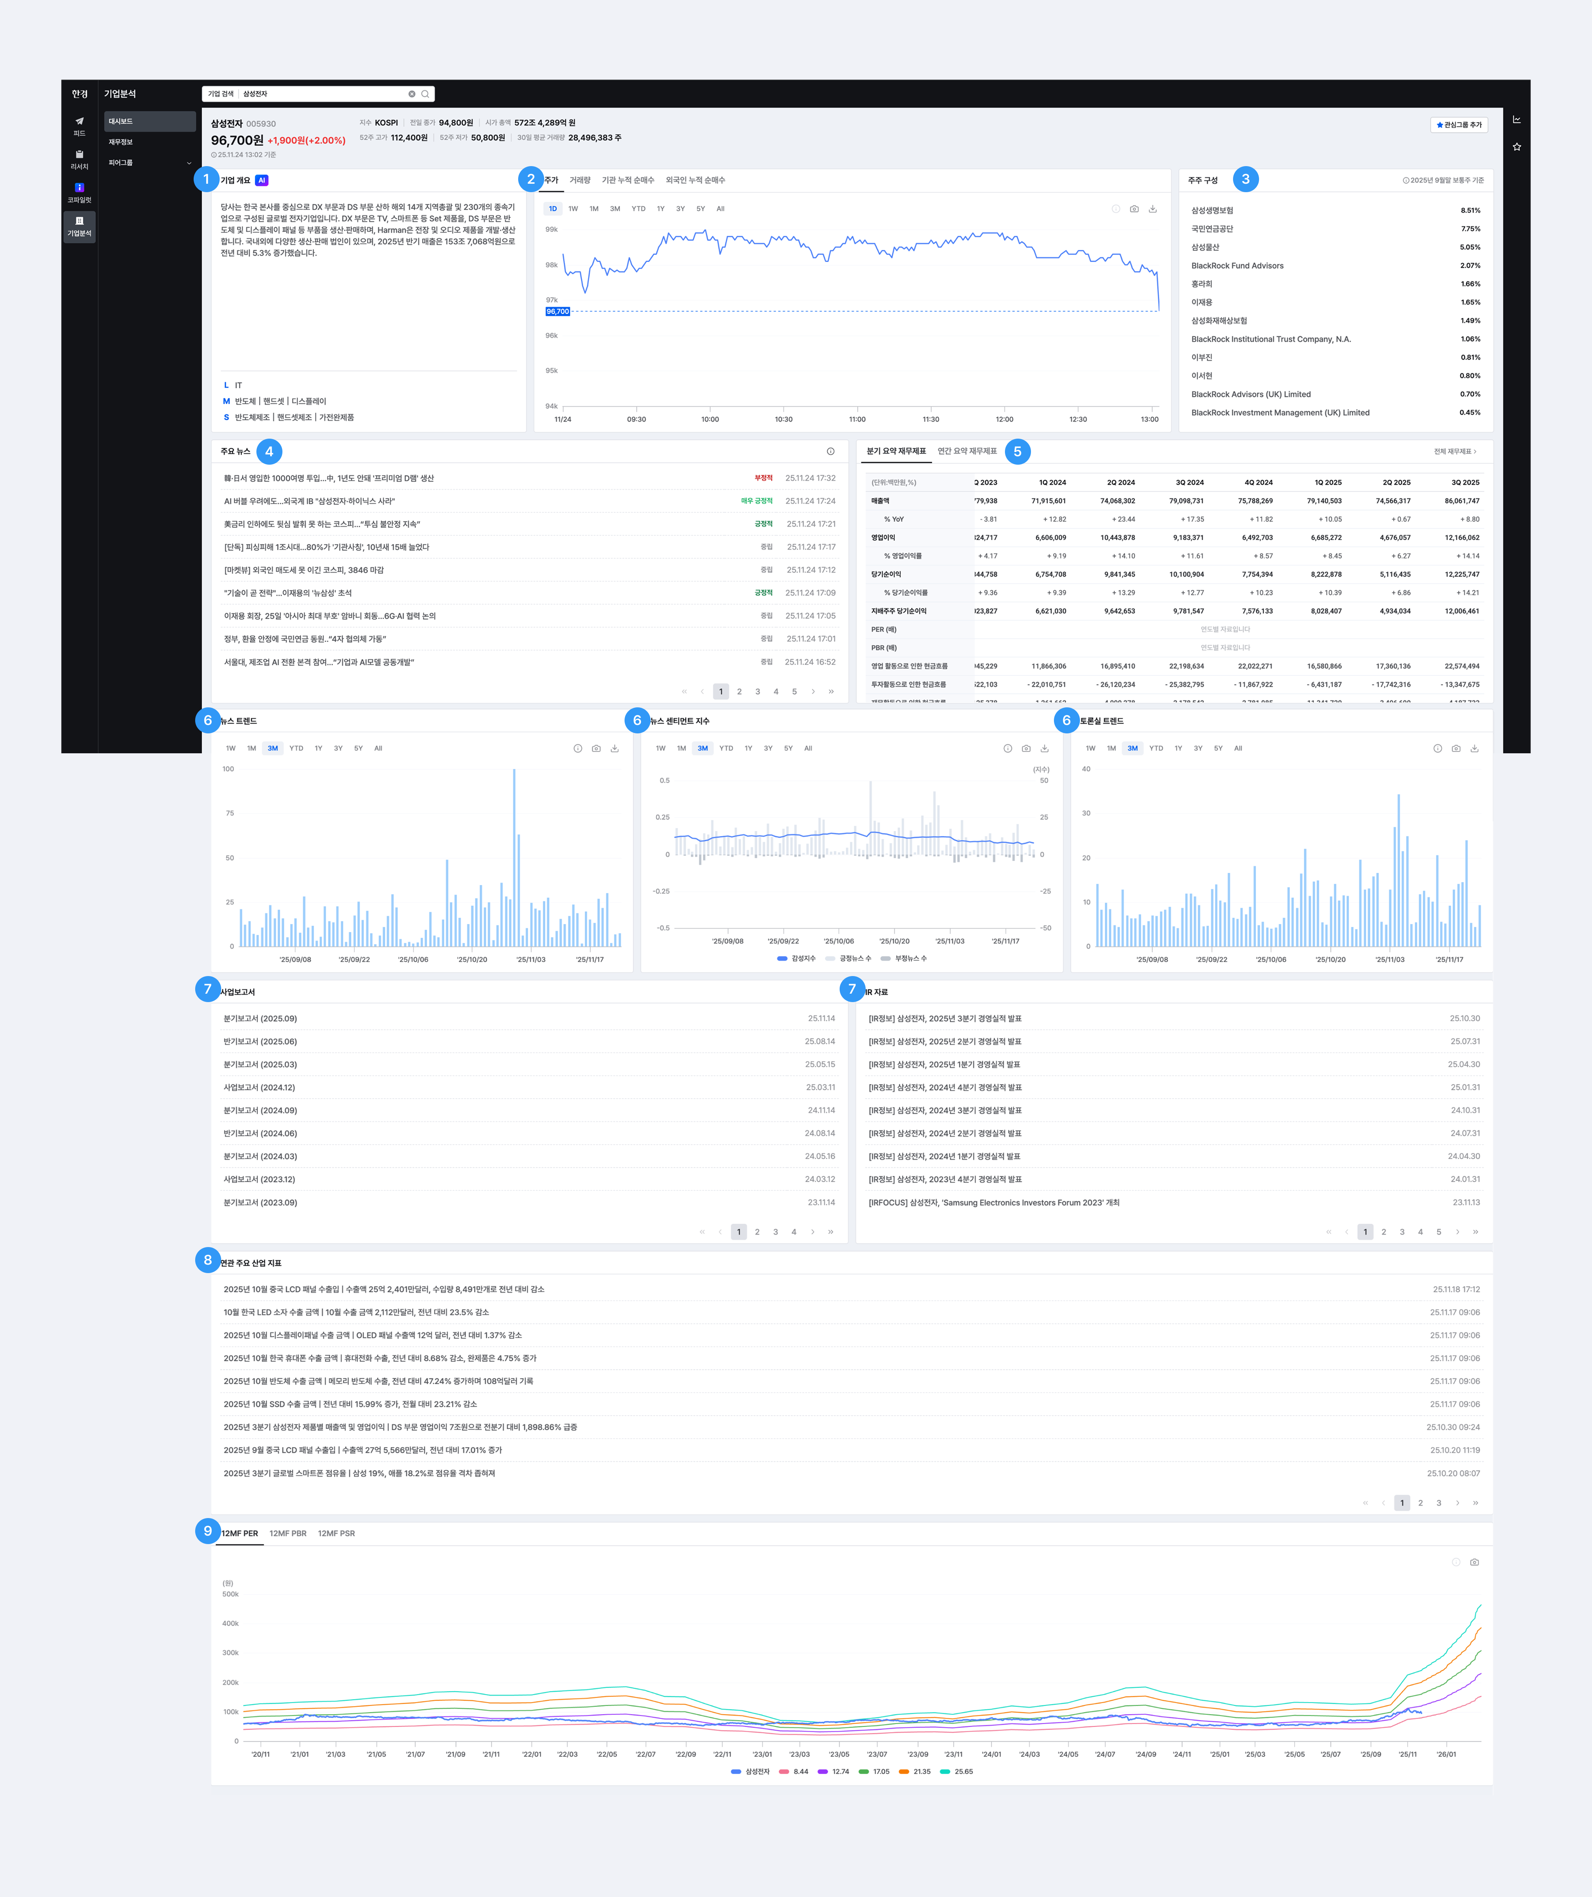The height and width of the screenshot is (1897, 1592).
Task: Click the 관심그룹 추가 button
Action: [x=1458, y=125]
